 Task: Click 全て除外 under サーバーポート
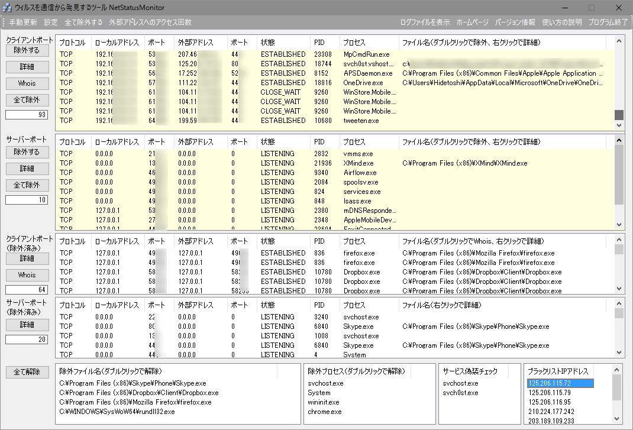click(x=27, y=185)
